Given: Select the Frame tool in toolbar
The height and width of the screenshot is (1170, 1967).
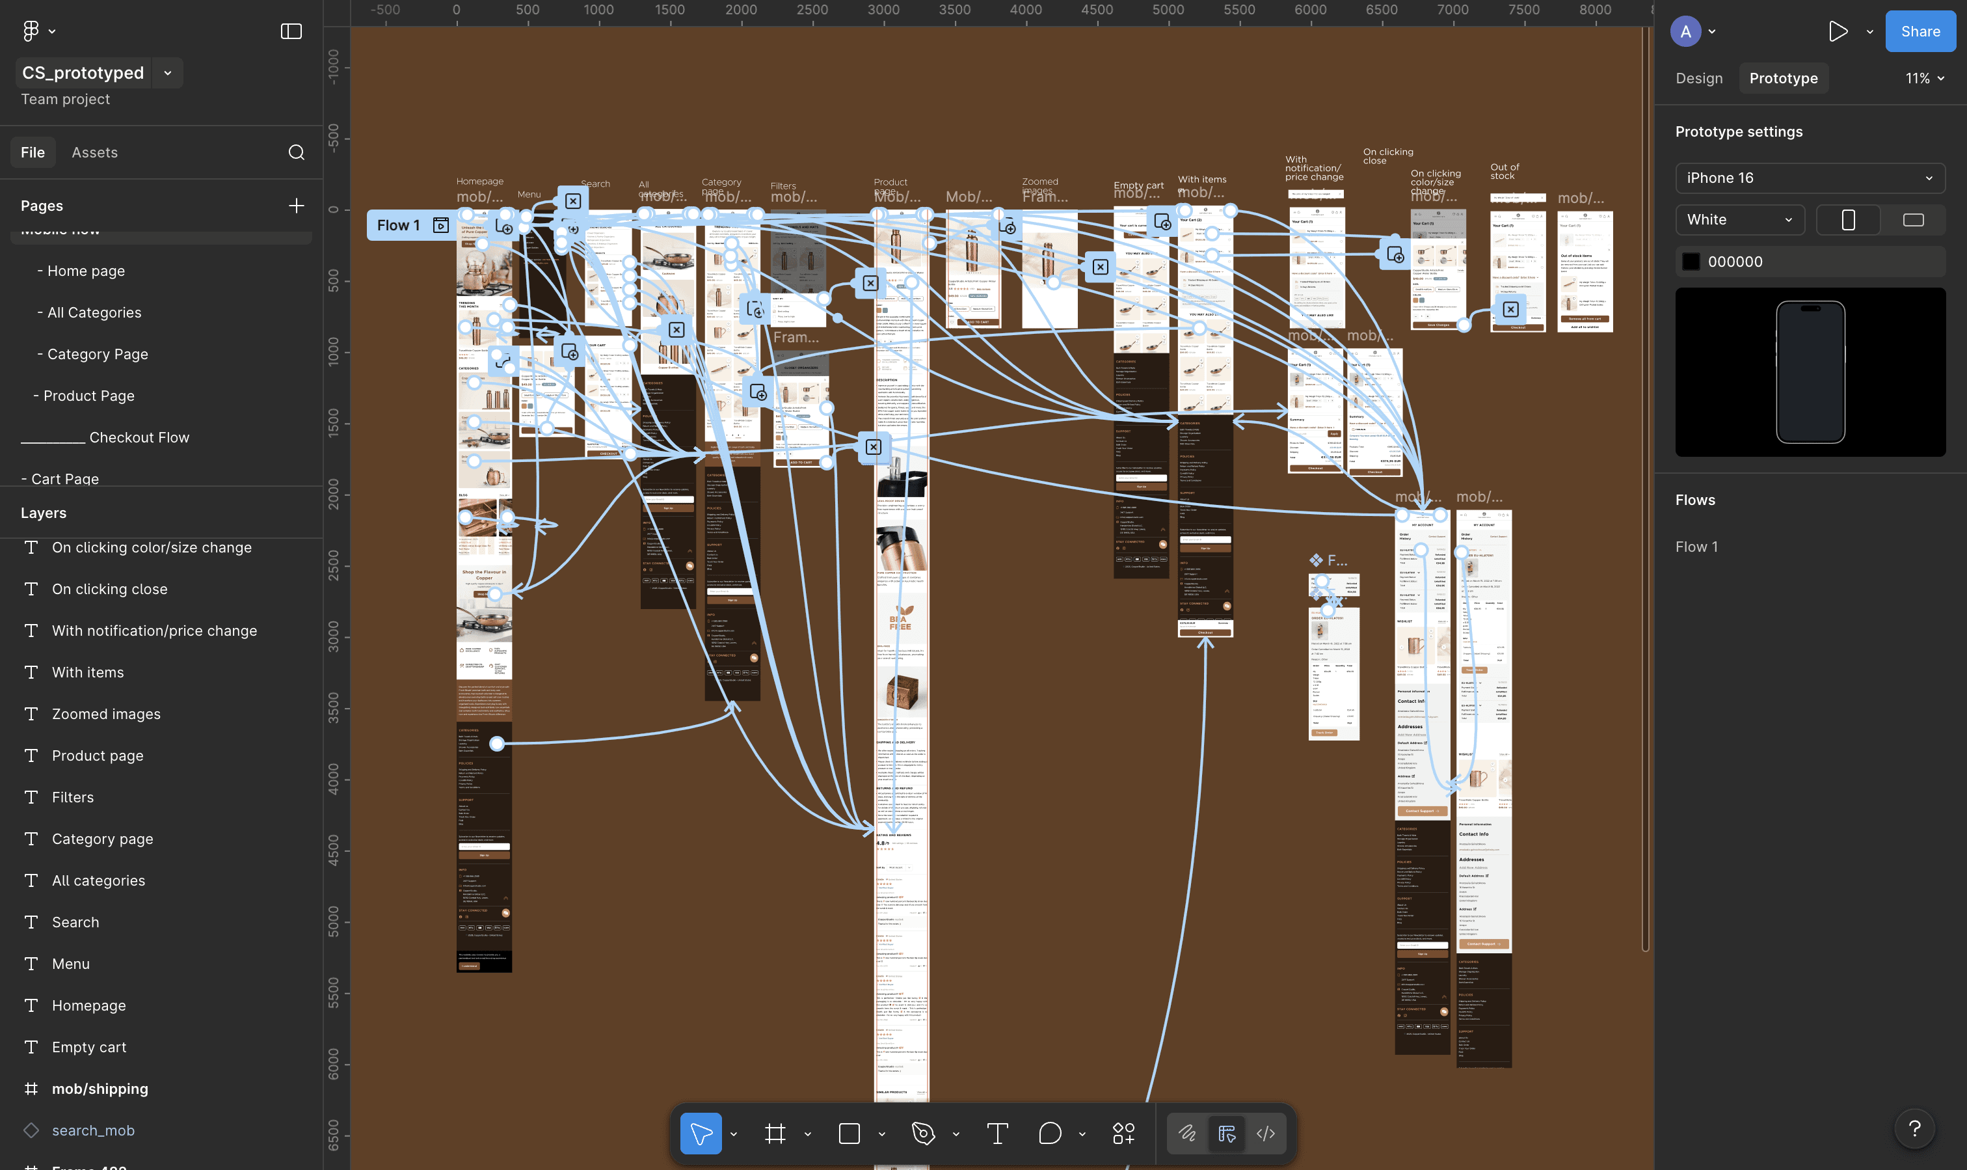Looking at the screenshot, I should click(x=775, y=1134).
